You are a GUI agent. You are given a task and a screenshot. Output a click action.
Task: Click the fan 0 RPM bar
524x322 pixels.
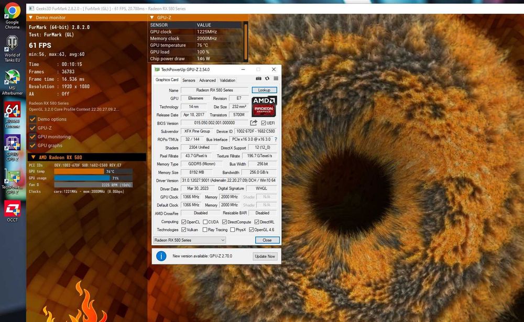[93, 185]
